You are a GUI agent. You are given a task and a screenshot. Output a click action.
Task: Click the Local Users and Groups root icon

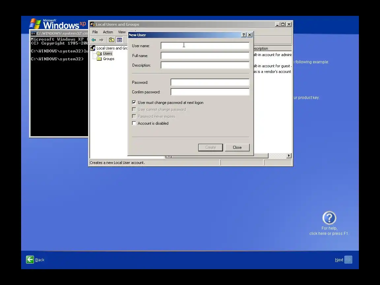(93, 48)
